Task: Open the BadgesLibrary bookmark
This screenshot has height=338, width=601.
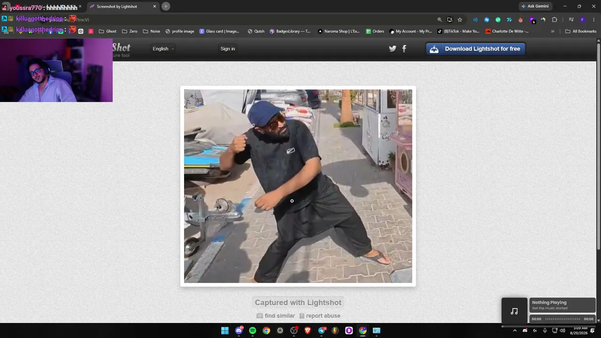Action: click(290, 31)
